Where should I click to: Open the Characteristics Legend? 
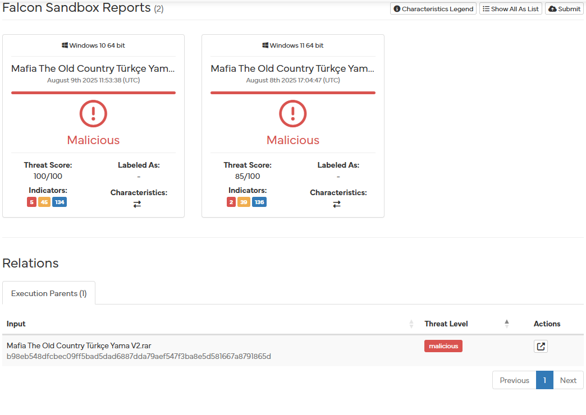click(433, 8)
